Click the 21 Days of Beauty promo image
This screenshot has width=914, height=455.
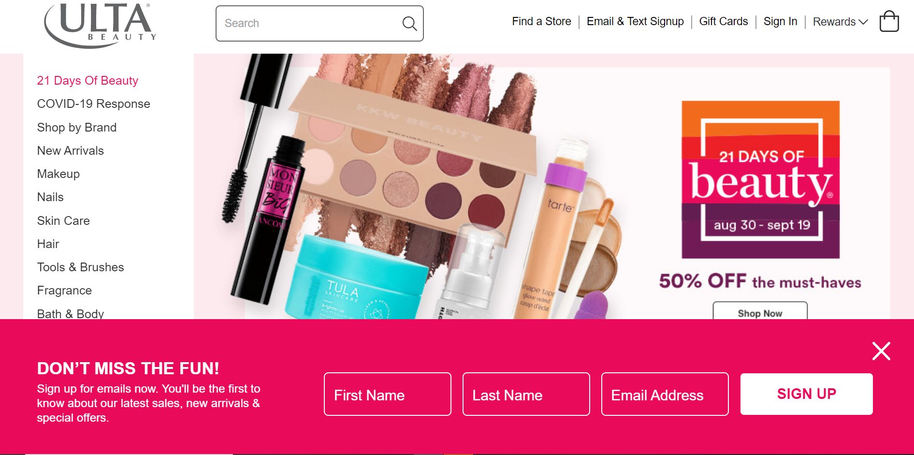(760, 179)
